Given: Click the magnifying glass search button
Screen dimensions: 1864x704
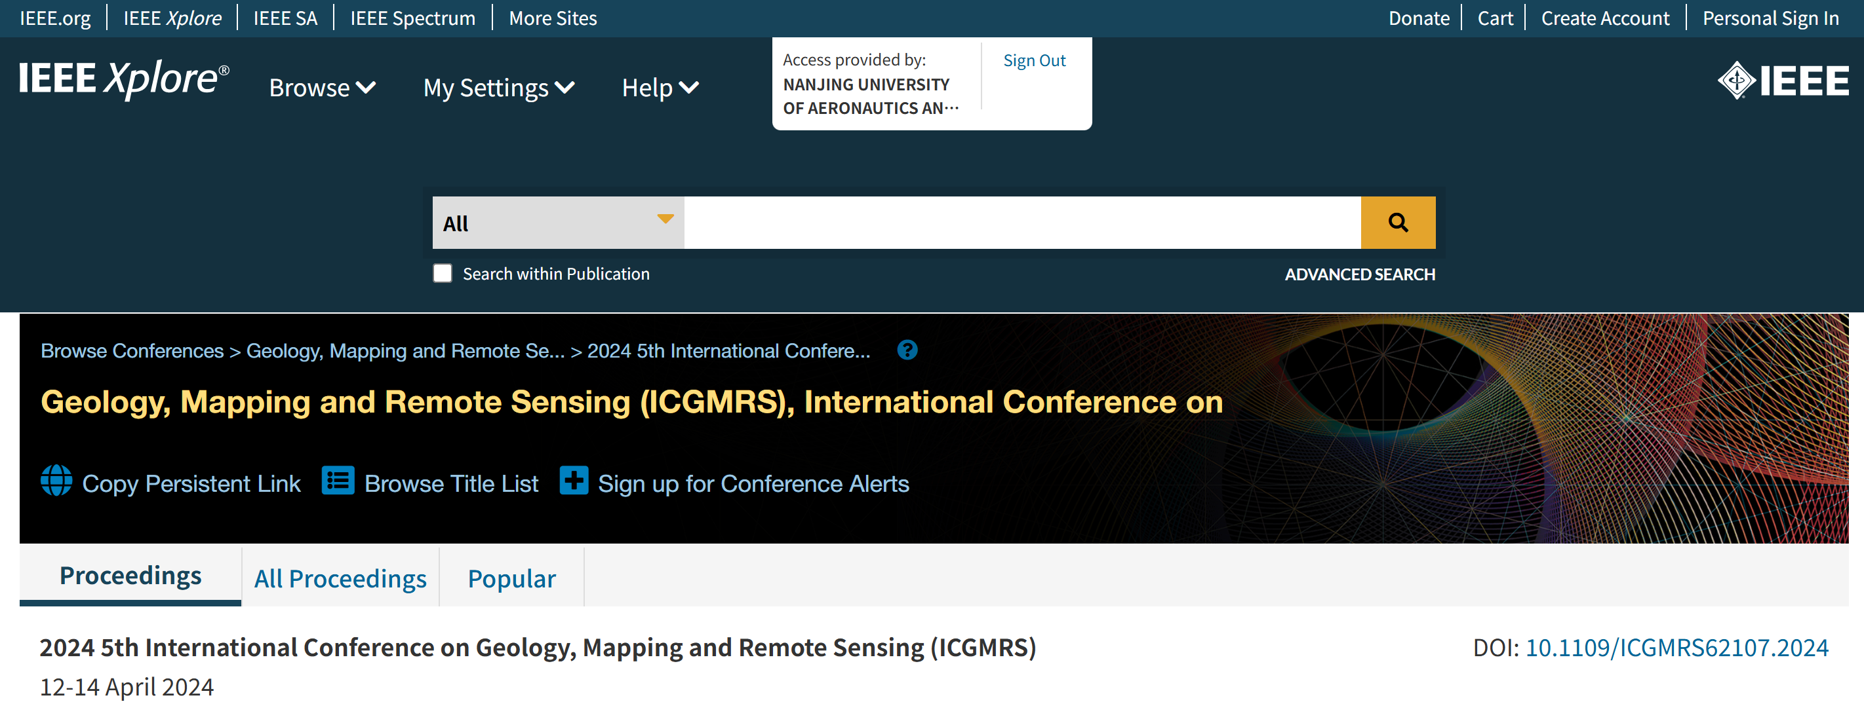Looking at the screenshot, I should pos(1397,223).
